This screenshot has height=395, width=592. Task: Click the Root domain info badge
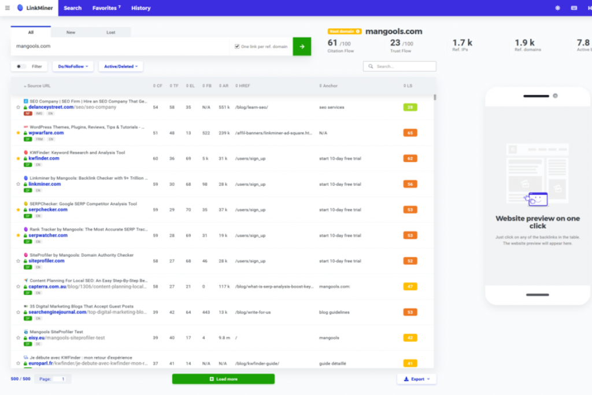click(x=345, y=31)
